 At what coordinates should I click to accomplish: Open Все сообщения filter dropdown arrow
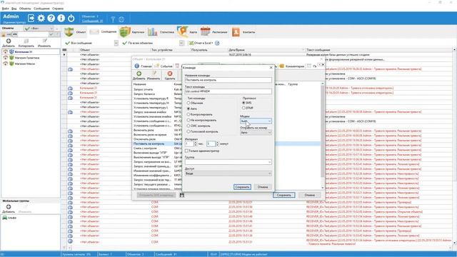[116, 43]
